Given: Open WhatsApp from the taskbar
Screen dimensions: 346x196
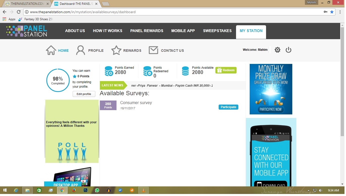Looking at the screenshot, I should [x=97, y=190].
